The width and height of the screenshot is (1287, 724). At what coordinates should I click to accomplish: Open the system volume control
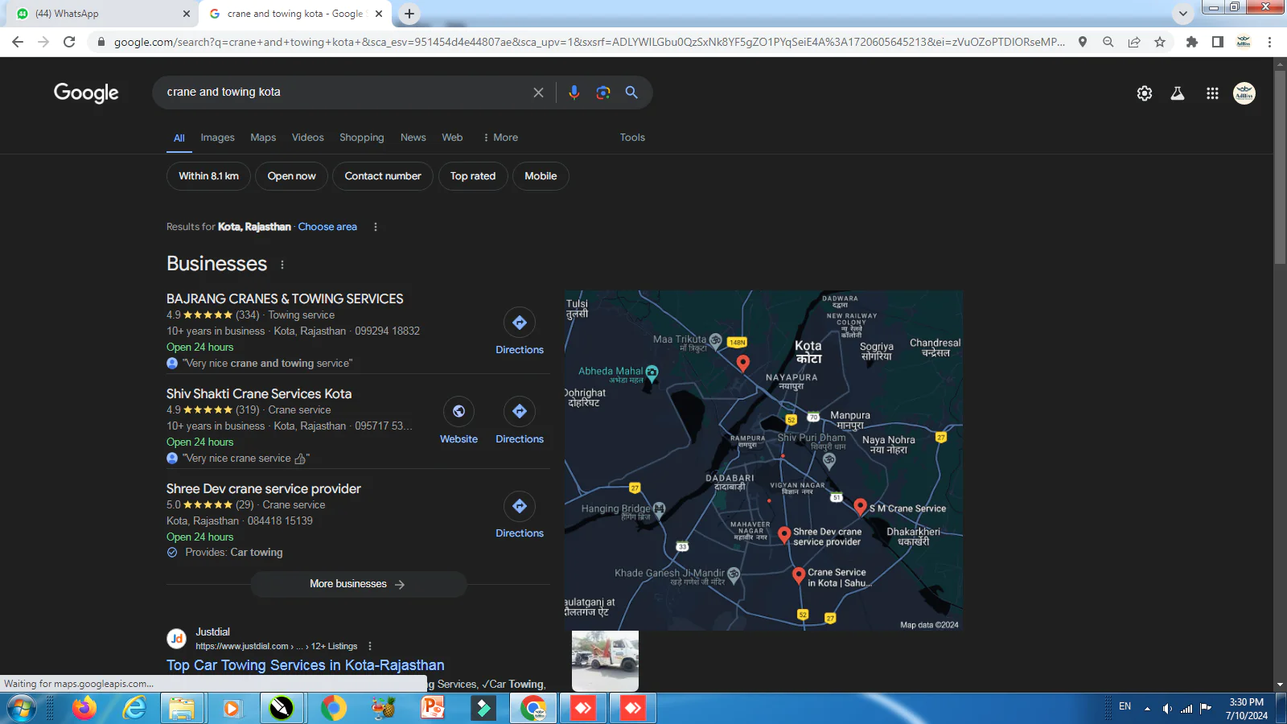click(1167, 709)
